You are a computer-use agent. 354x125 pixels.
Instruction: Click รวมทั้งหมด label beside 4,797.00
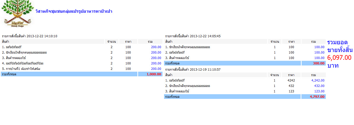(x=173, y=97)
